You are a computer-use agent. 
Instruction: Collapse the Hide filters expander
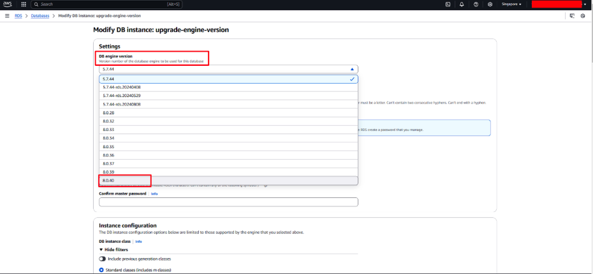(113, 250)
